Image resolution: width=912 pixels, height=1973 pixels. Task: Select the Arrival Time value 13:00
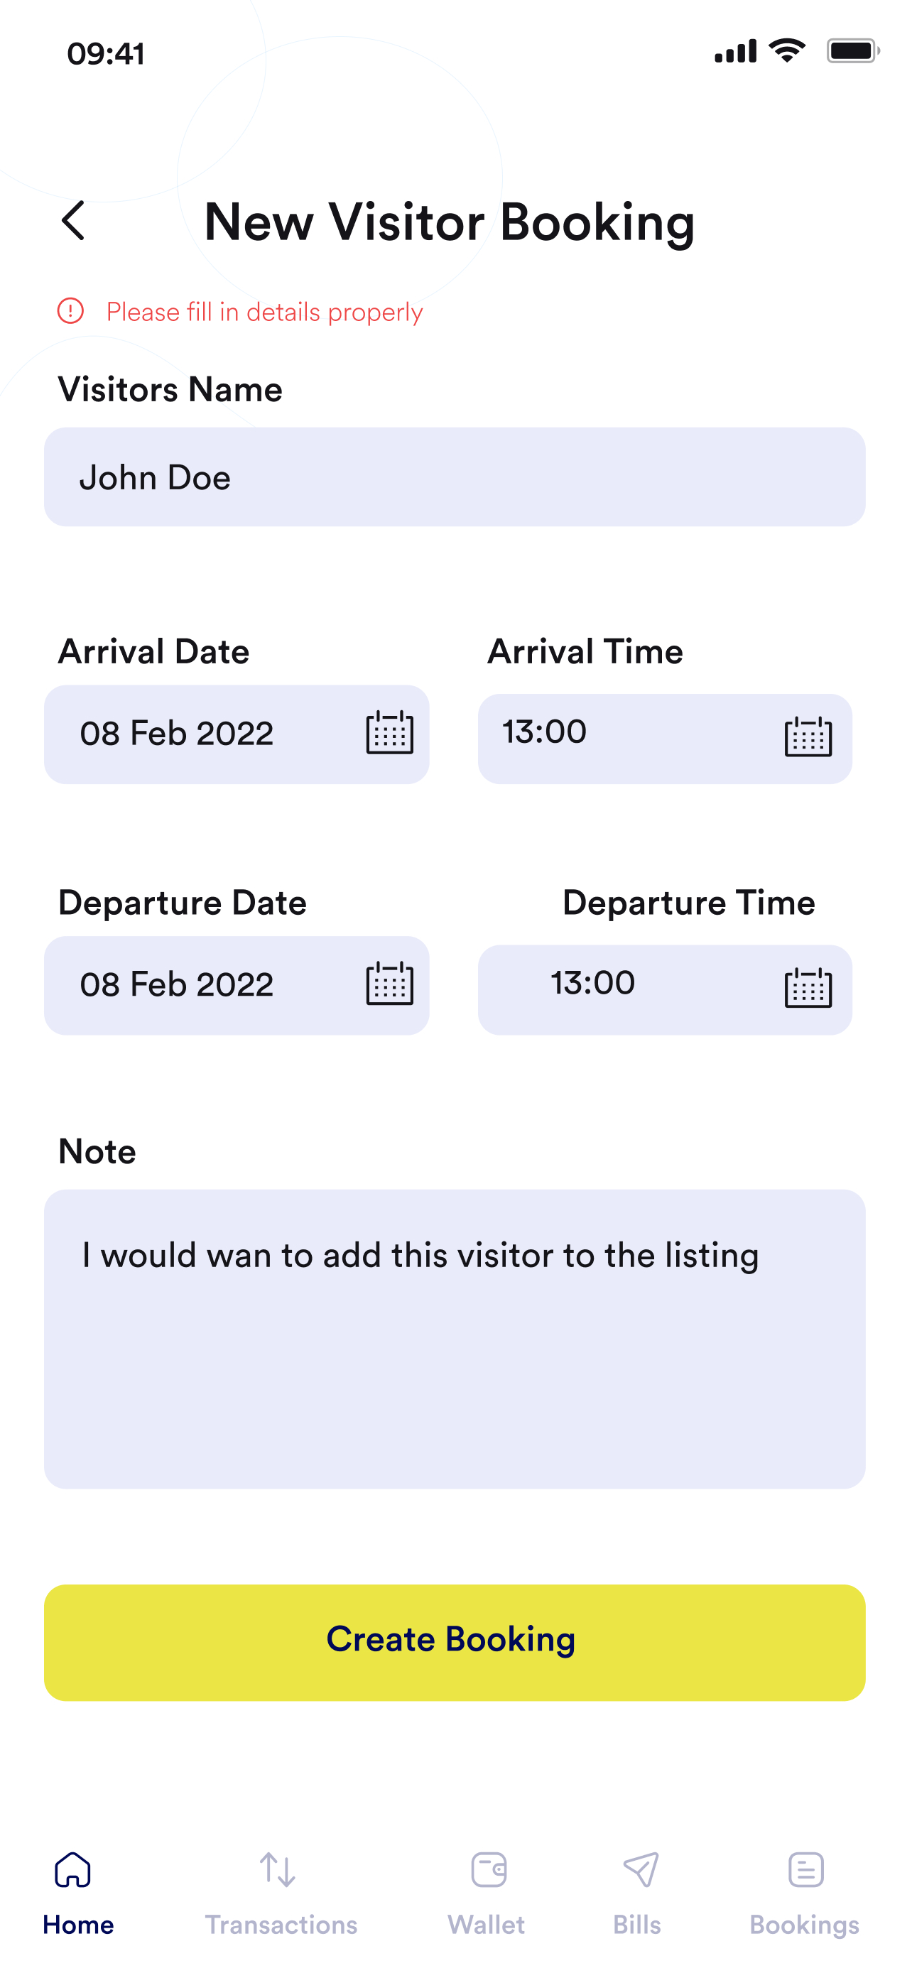545,732
